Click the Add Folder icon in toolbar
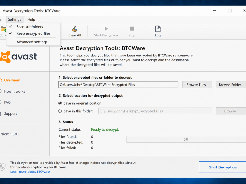 coord(3,29)
